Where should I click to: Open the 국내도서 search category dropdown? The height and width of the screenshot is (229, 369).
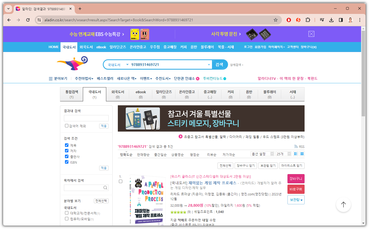click(x=118, y=65)
